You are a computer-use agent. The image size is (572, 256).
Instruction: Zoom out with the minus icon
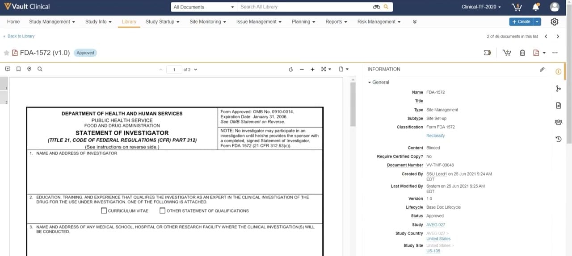(x=302, y=70)
